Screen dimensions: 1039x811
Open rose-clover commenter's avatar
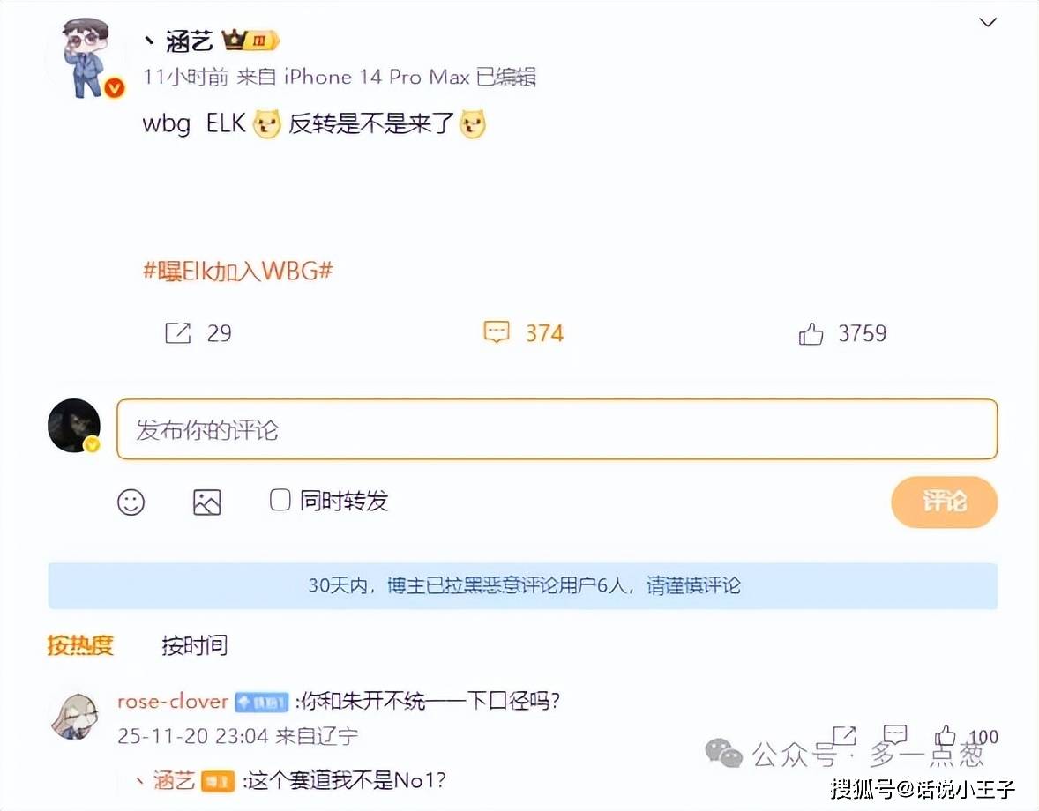tap(76, 717)
